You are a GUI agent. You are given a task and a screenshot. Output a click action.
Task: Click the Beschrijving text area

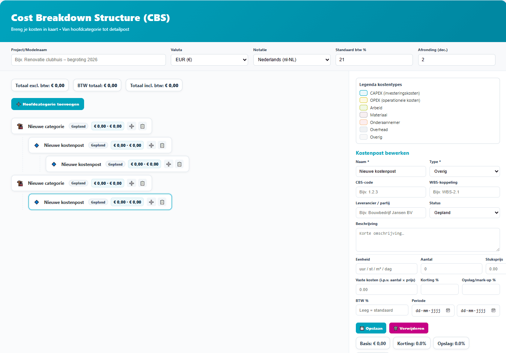(427, 240)
